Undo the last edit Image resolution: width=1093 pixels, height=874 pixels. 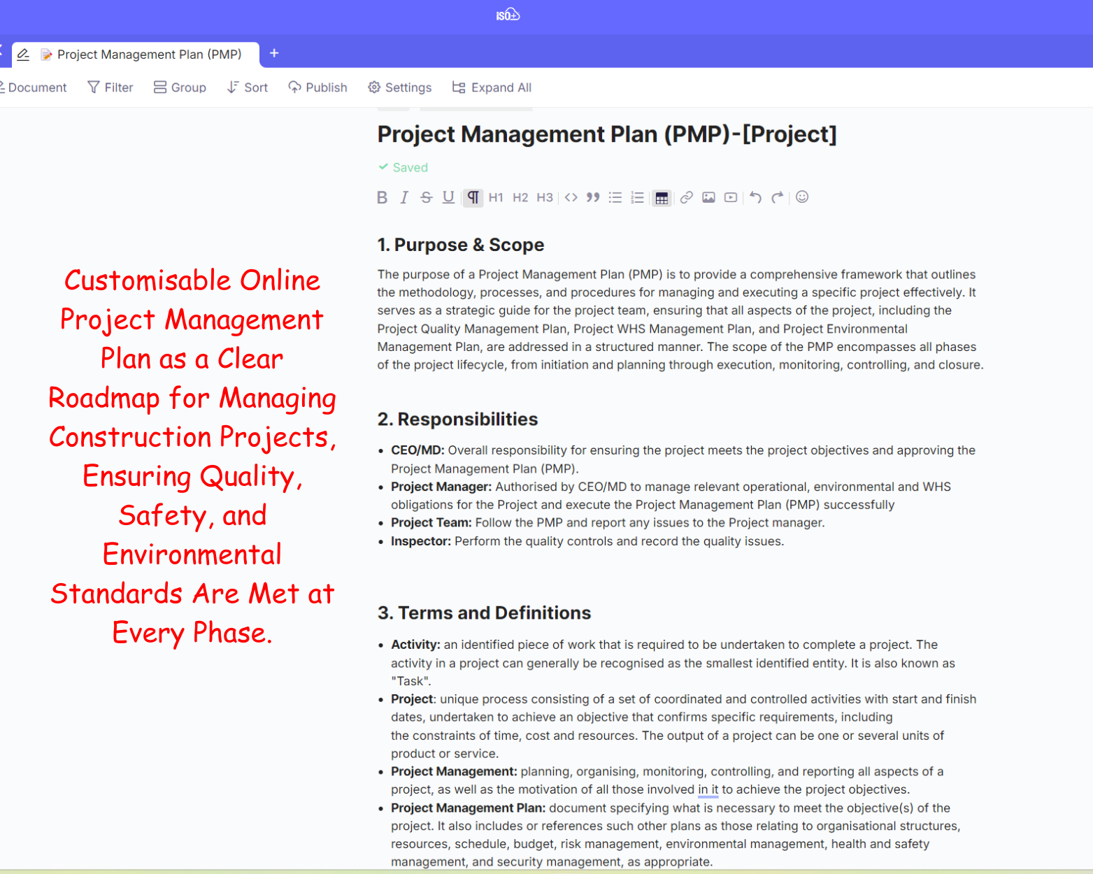click(x=755, y=198)
